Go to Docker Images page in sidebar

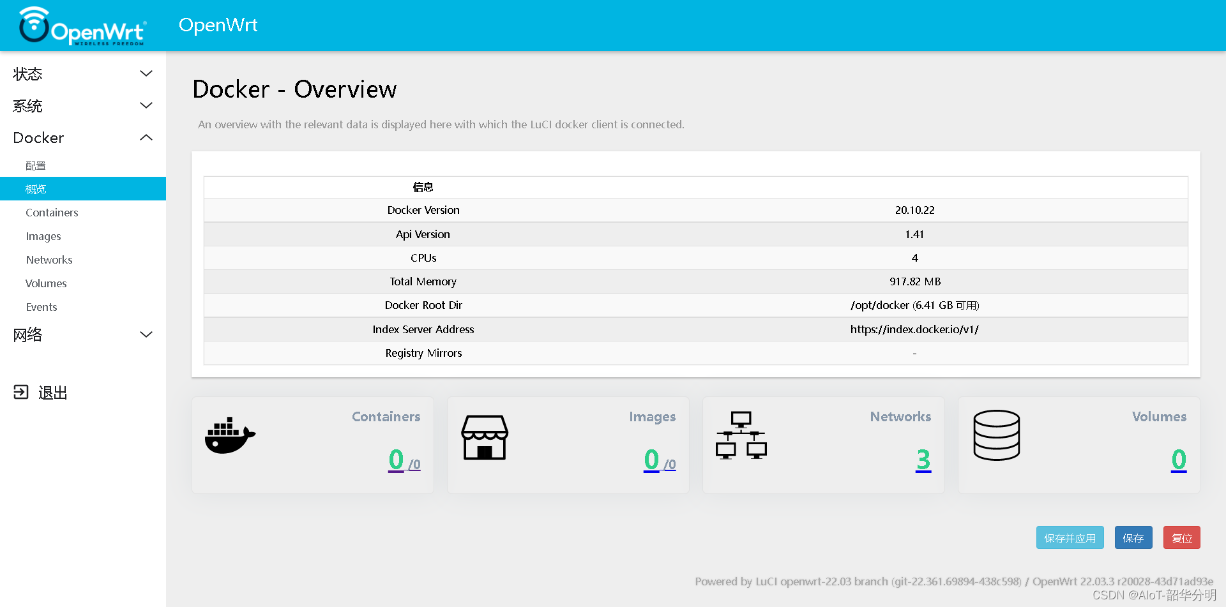coord(83,236)
